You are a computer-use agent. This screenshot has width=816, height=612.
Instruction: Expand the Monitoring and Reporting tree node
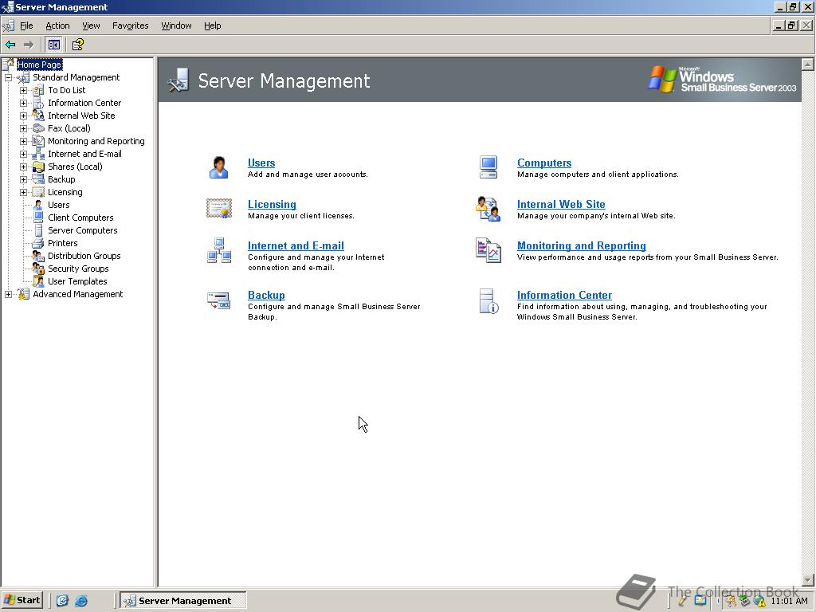tap(23, 141)
